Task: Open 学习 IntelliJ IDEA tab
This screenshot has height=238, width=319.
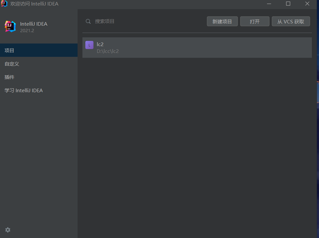Action: click(x=39, y=90)
